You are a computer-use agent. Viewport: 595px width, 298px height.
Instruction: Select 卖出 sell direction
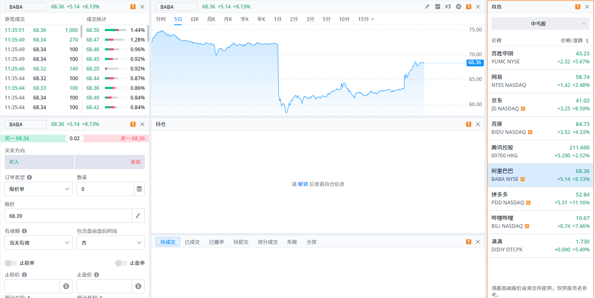[110, 162]
